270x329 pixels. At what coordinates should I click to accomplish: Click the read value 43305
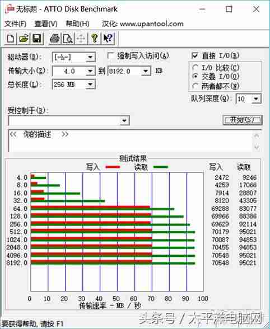(x=248, y=201)
